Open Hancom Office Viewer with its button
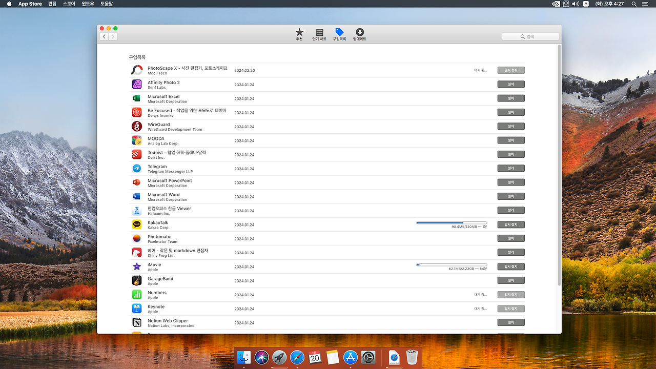 (511, 210)
